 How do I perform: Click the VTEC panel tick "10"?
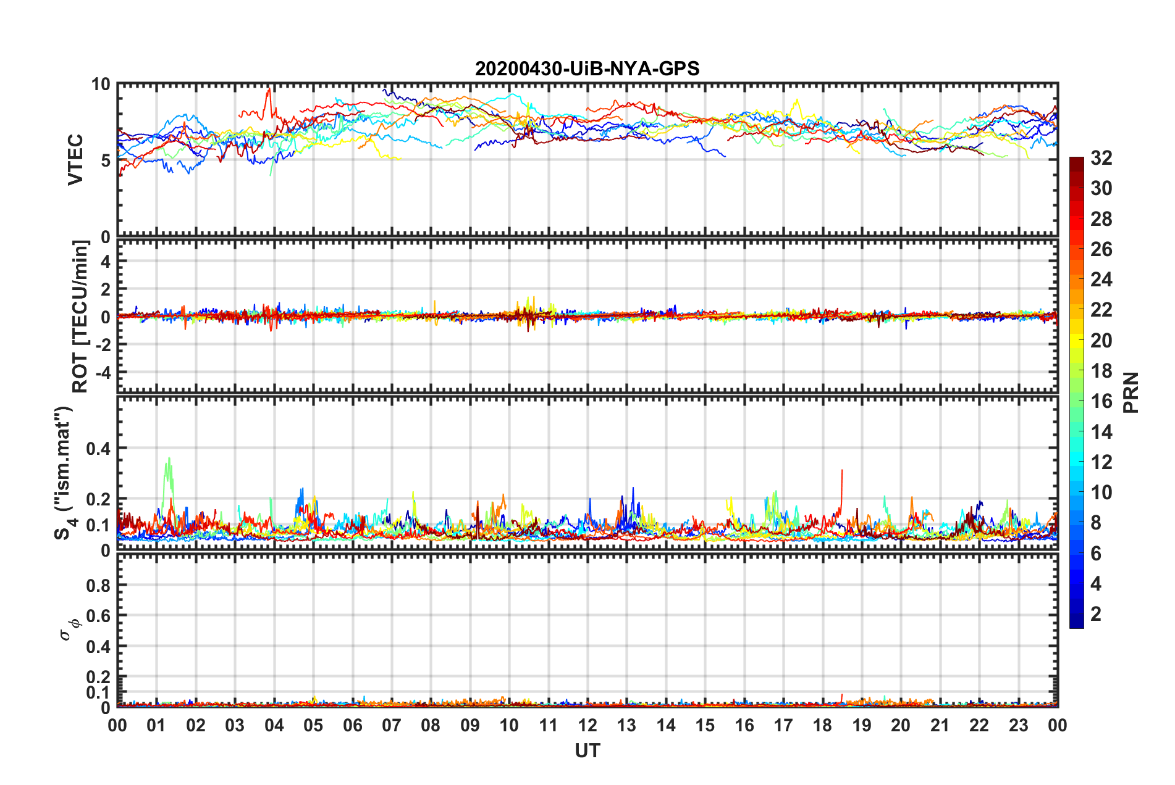[x=101, y=85]
